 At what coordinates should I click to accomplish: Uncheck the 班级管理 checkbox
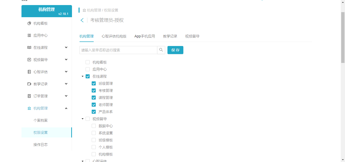click(x=94, y=83)
